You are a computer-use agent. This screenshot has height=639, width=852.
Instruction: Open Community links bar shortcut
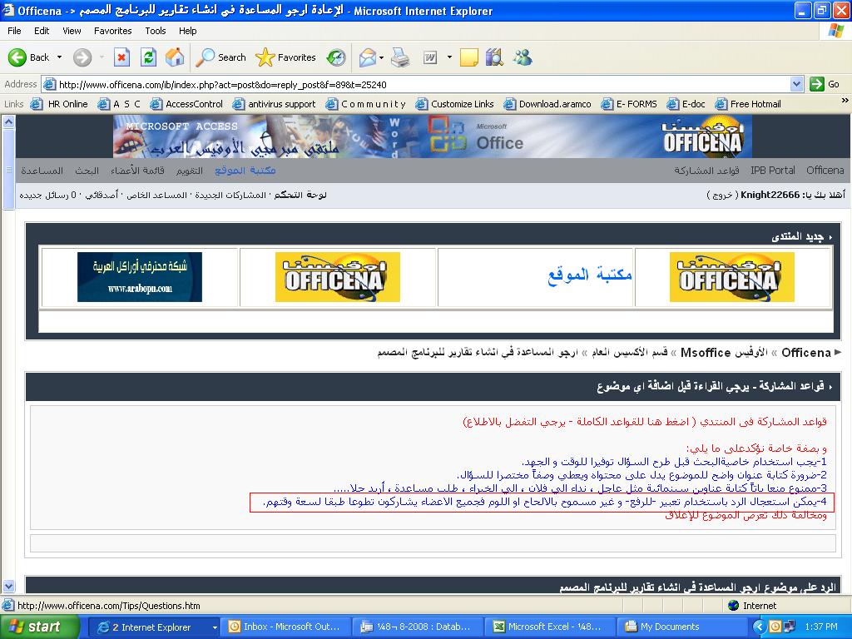[365, 104]
